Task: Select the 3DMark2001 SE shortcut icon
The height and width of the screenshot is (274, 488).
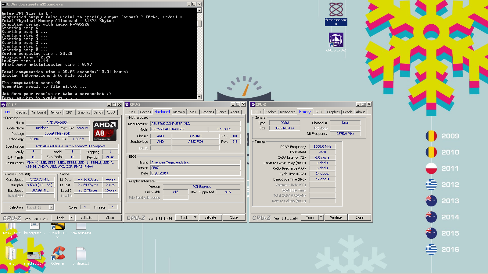Action: coord(58,231)
